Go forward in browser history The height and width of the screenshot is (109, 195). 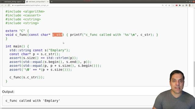click(x=5, y=5)
